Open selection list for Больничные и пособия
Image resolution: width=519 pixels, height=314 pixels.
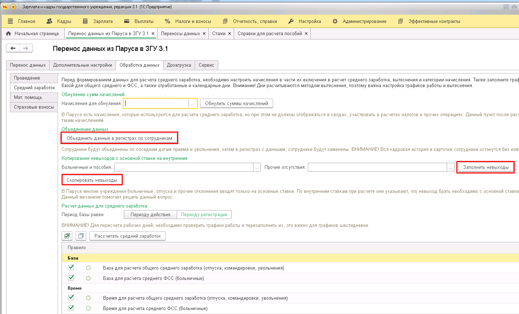tap(257, 167)
